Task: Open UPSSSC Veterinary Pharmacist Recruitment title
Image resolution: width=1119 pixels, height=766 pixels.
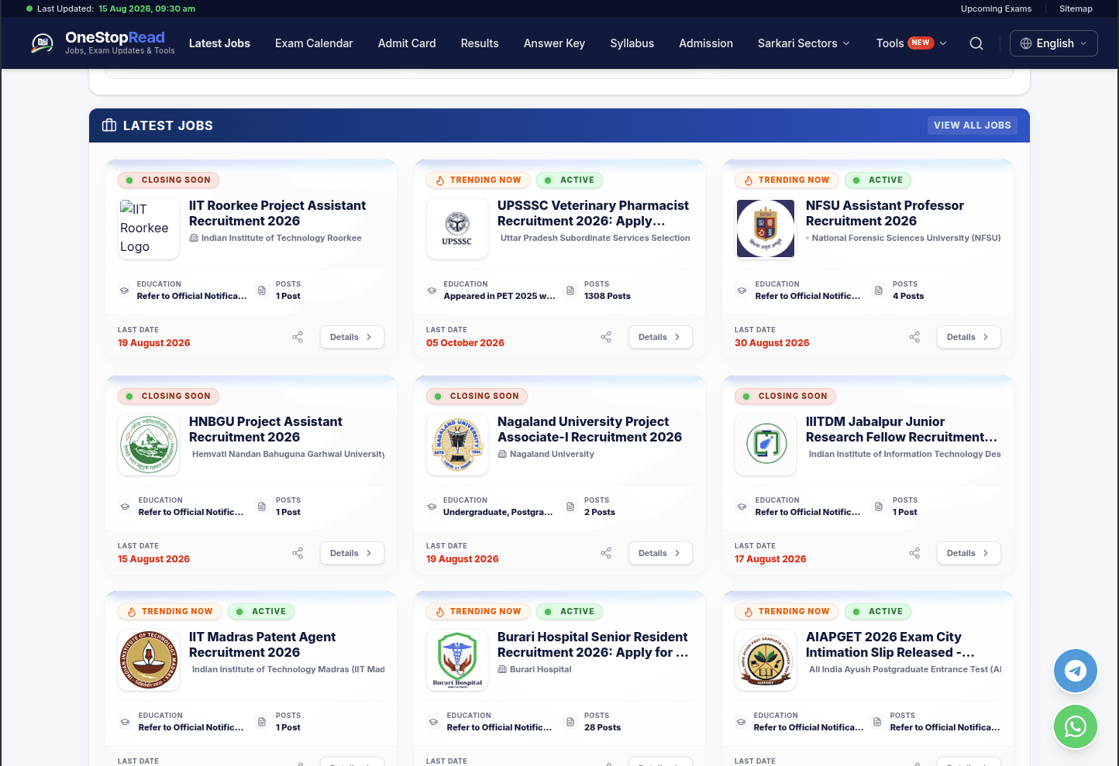Action: tap(593, 213)
